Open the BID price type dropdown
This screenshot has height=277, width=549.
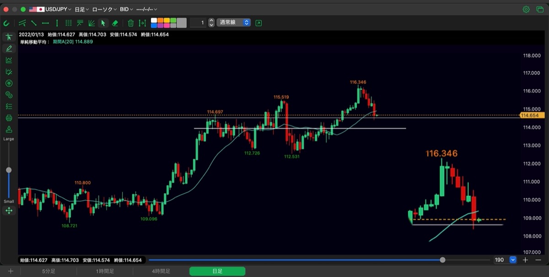coord(126,9)
